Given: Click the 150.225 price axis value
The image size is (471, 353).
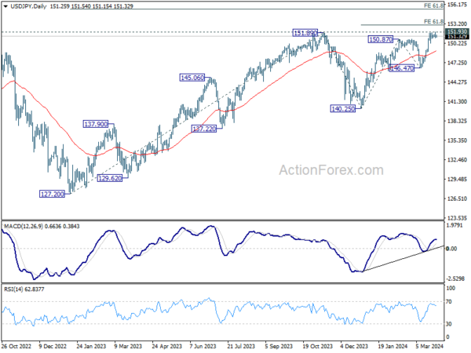Looking at the screenshot, I should [457, 43].
